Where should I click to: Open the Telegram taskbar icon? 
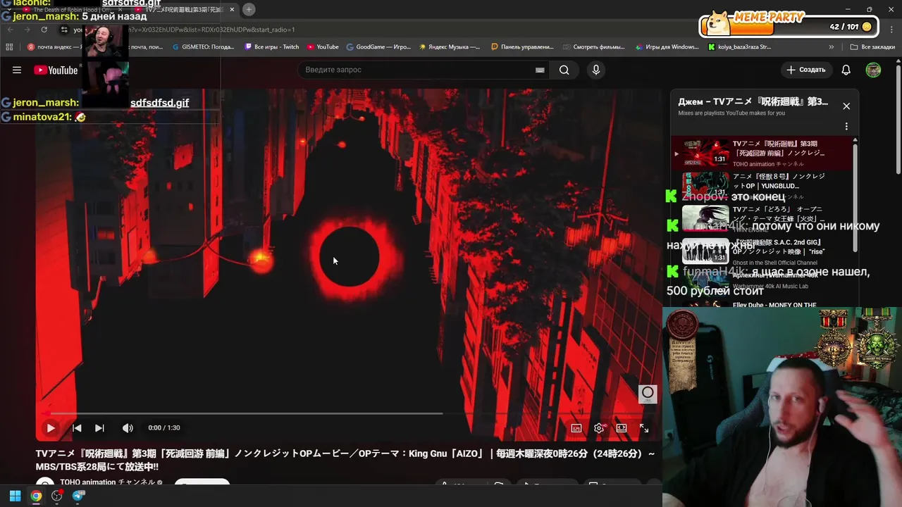(78, 496)
